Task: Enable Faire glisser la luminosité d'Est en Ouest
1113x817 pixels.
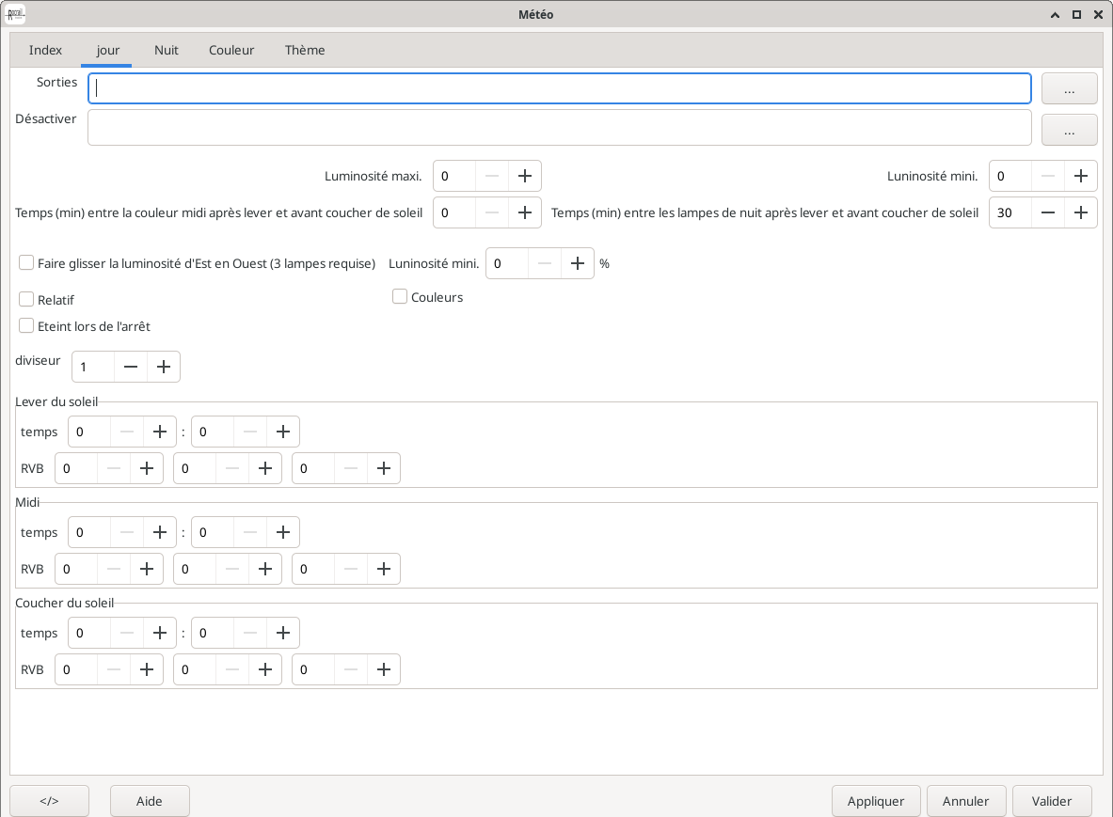Action: (x=26, y=263)
